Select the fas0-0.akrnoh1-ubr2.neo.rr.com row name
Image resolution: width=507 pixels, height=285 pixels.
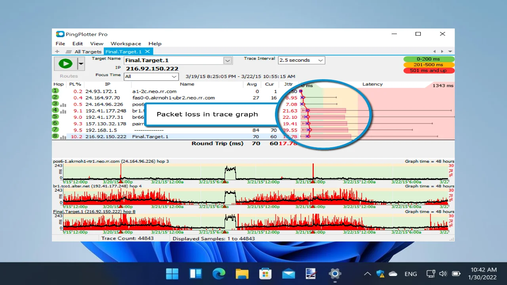[x=173, y=98]
